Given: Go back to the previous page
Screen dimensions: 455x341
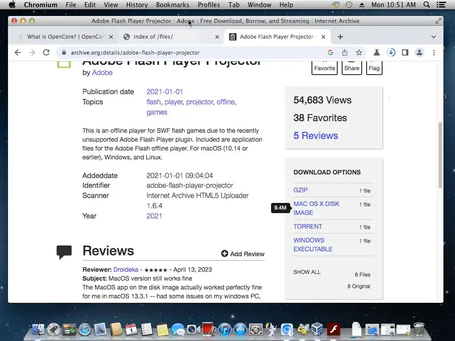Looking at the screenshot, I should coord(18,52).
